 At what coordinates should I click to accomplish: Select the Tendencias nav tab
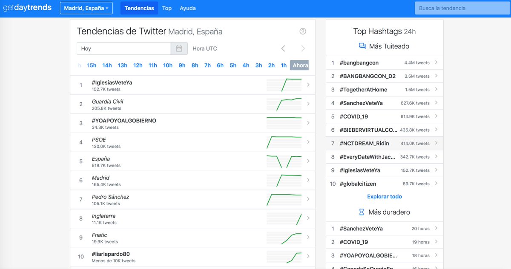[x=139, y=8]
